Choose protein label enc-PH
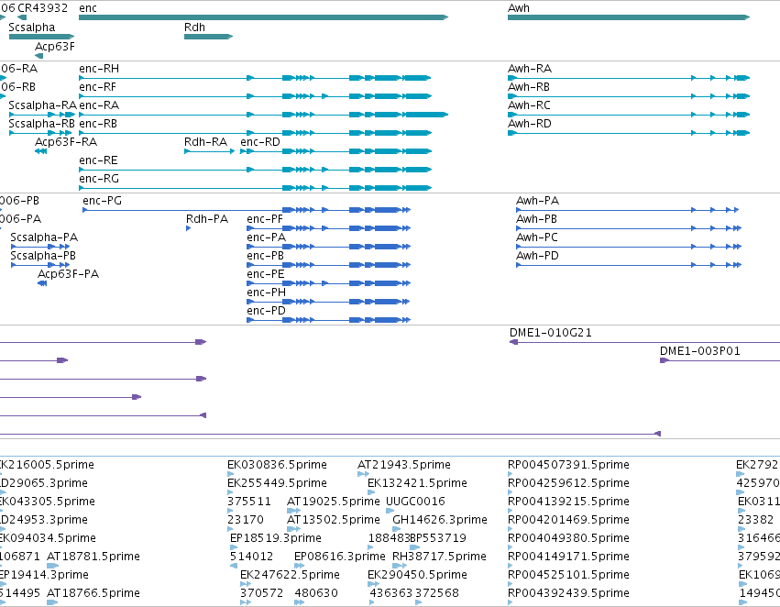 point(266,293)
